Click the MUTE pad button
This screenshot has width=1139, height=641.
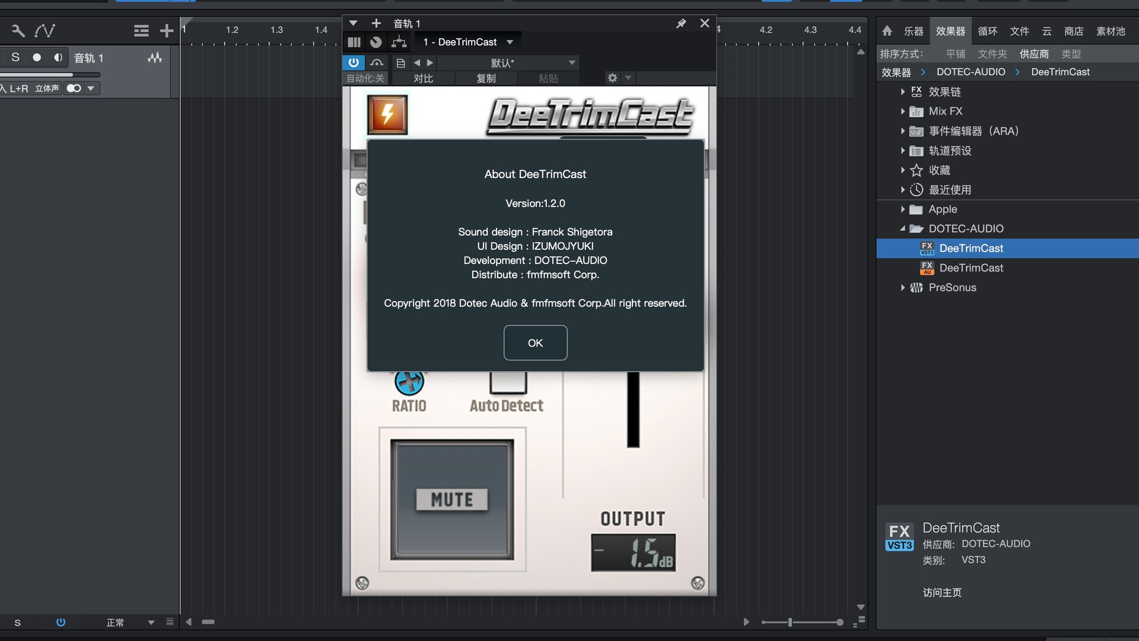(x=452, y=500)
